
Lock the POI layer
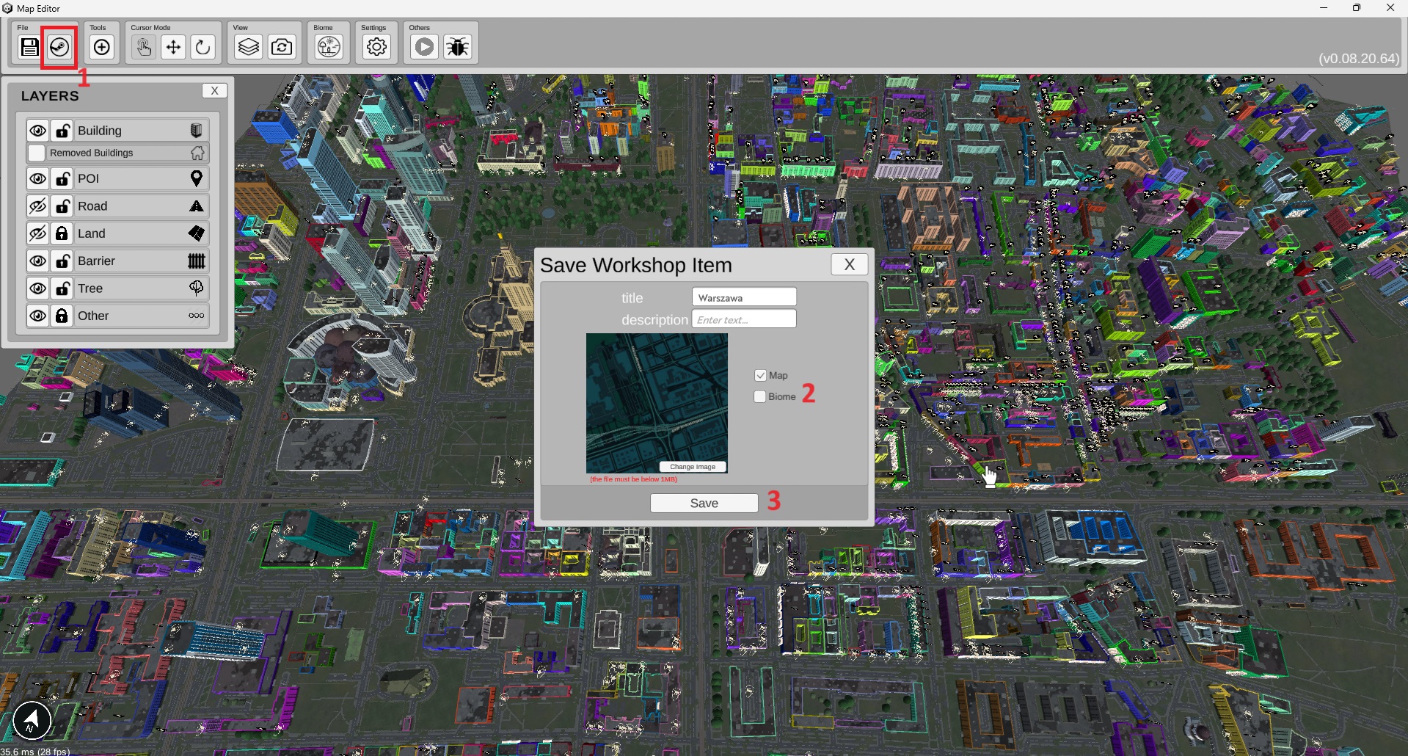[62, 178]
